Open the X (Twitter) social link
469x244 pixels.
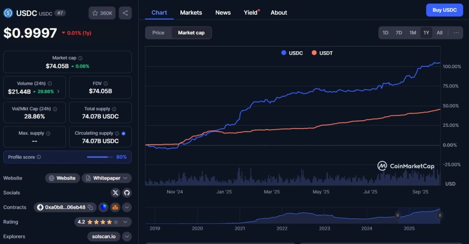(x=115, y=193)
